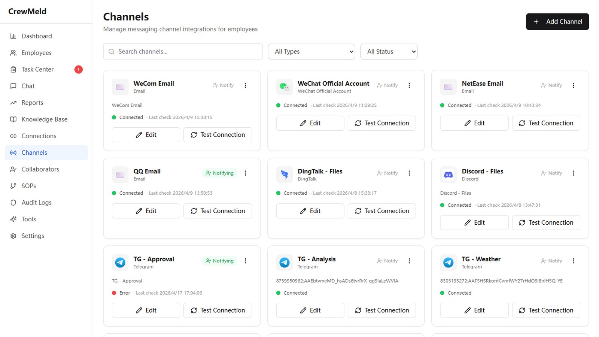The width and height of the screenshot is (599, 337).
Task: Click the Tools sparkle icon in sidebar
Action: 13,219
